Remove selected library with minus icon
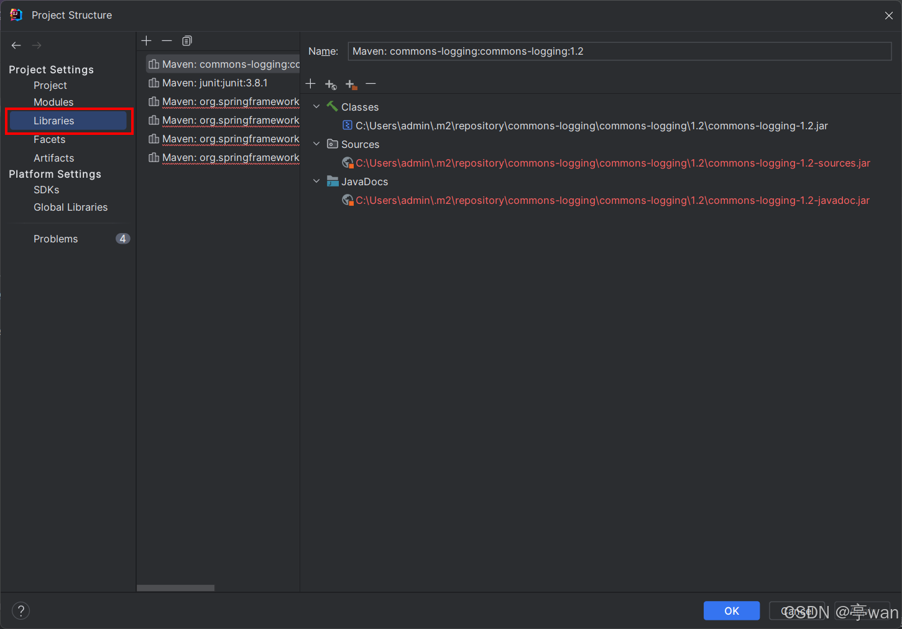Screen dimensions: 902x629 pyautogui.click(x=167, y=40)
